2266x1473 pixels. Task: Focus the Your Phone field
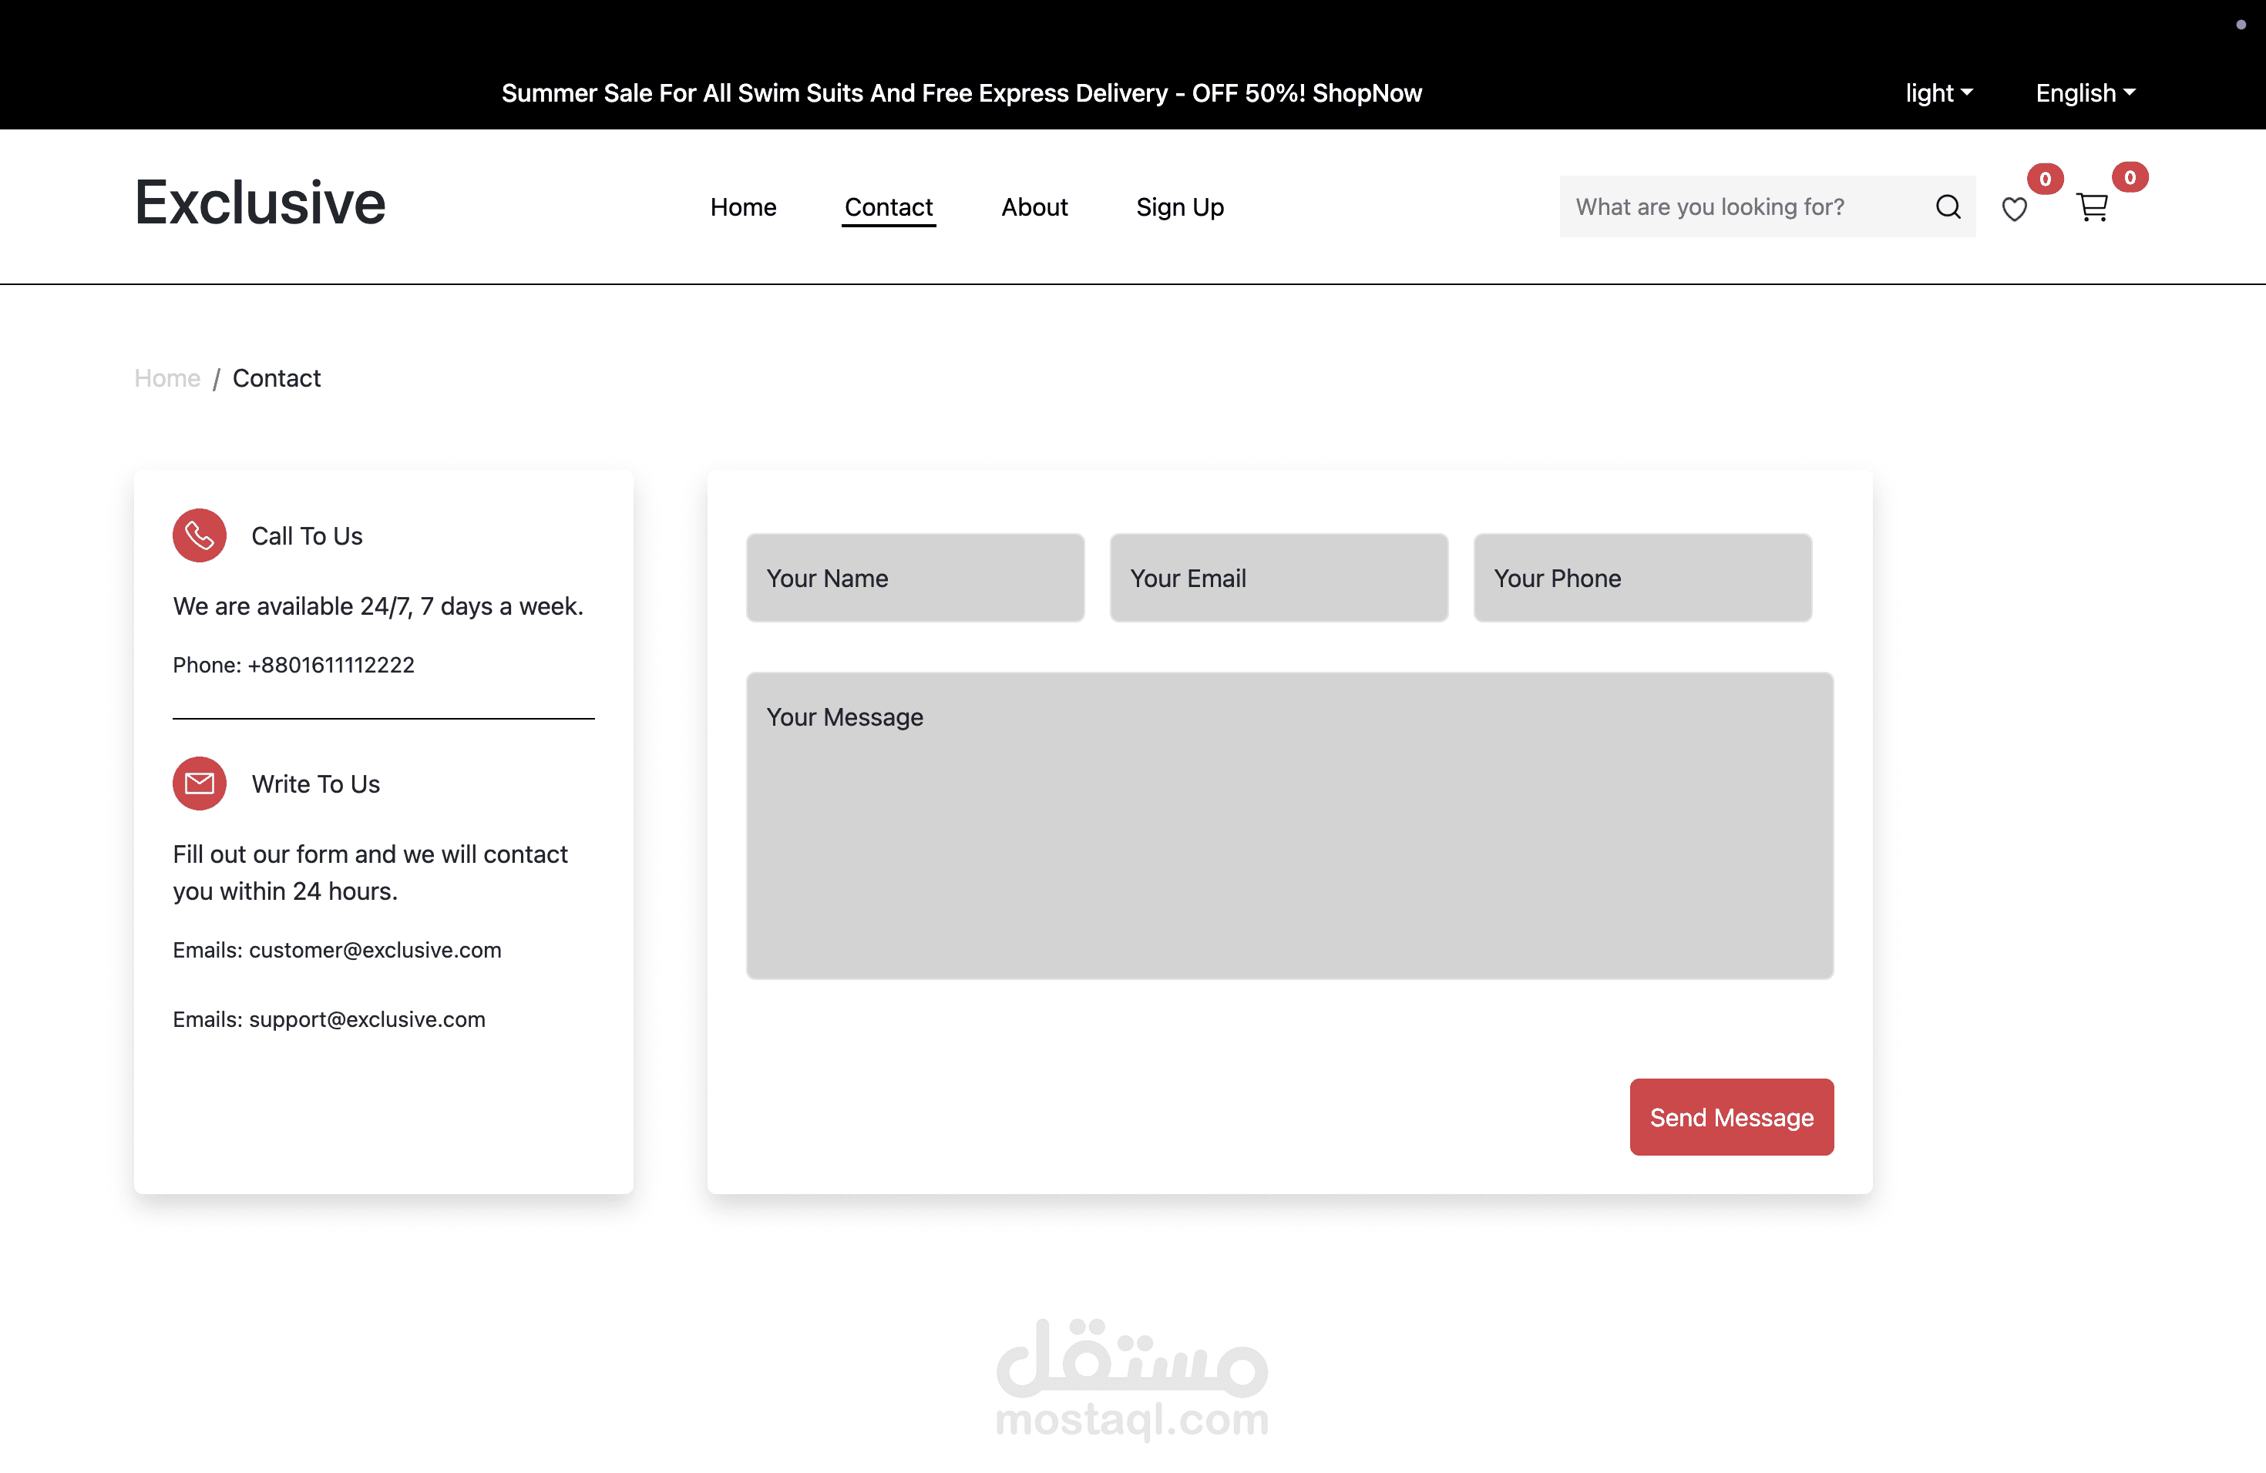1642,578
